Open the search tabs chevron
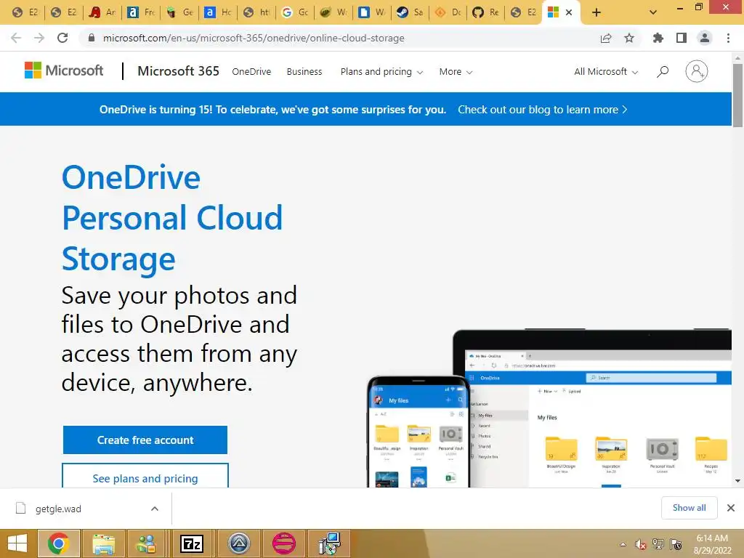The image size is (744, 558). click(653, 12)
